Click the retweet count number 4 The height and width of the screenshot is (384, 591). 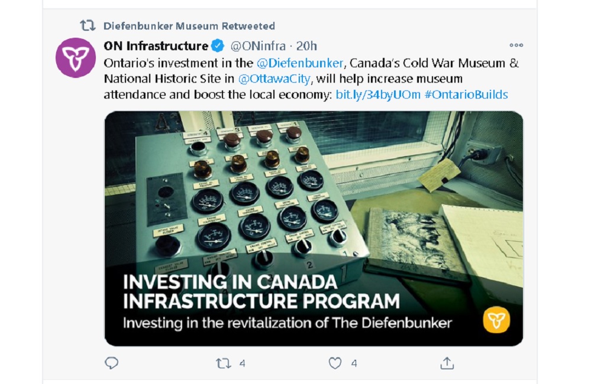point(243,363)
